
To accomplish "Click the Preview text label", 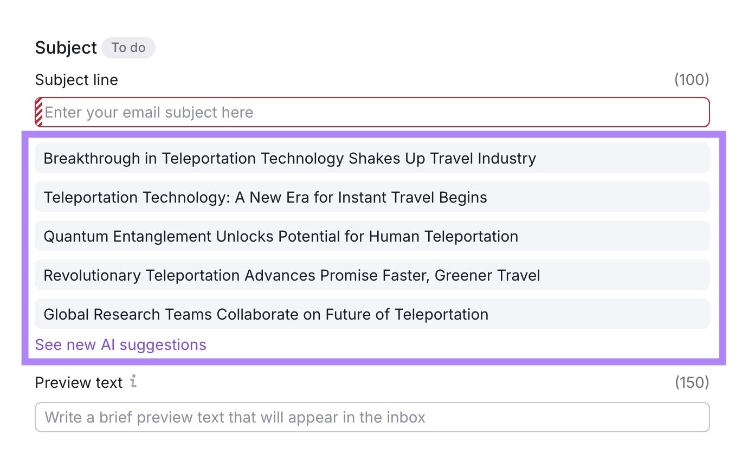I will pos(78,382).
